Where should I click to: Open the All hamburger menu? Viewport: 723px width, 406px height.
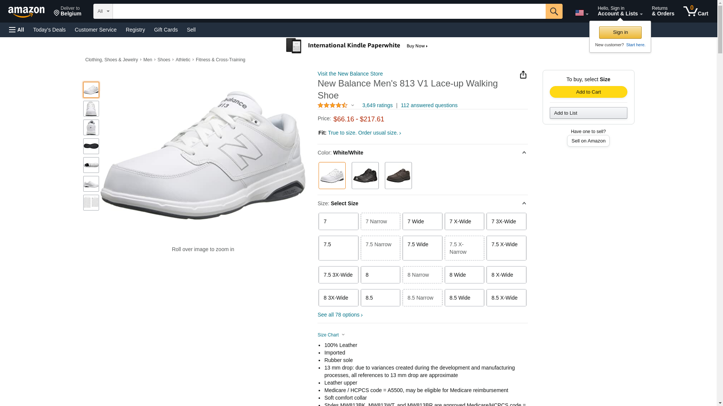[17, 30]
